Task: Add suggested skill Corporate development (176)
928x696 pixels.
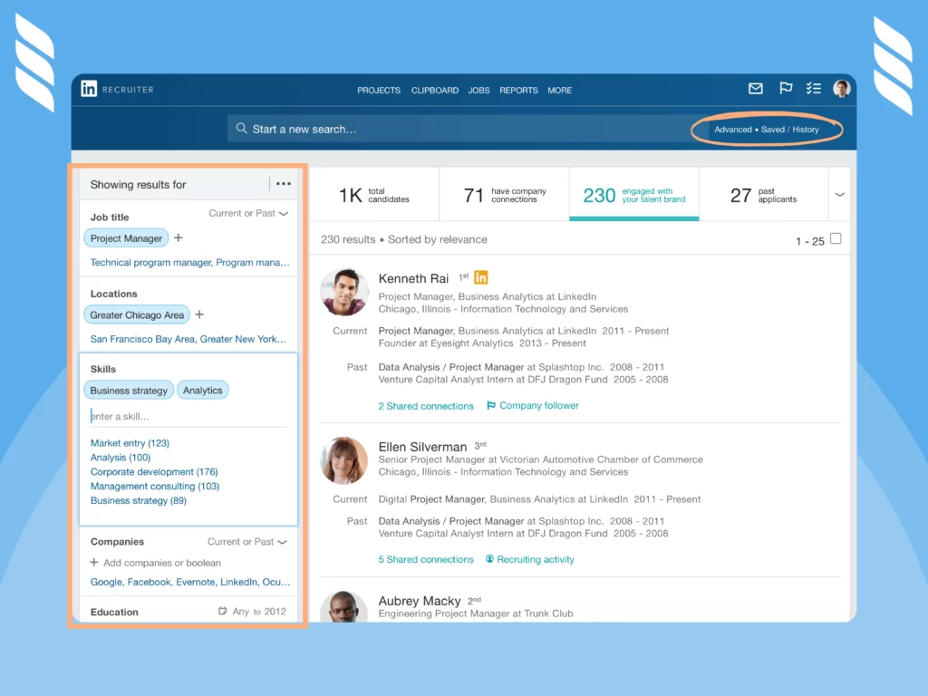Action: 154,471
